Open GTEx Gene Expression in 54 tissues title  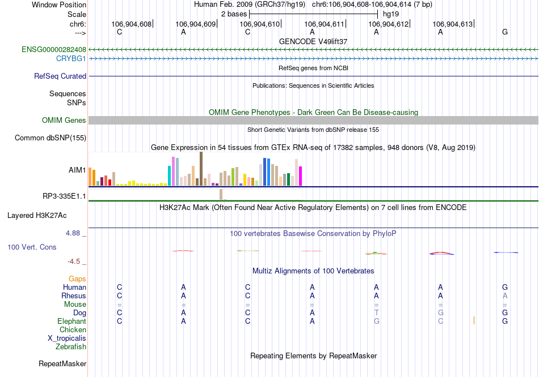click(x=313, y=148)
